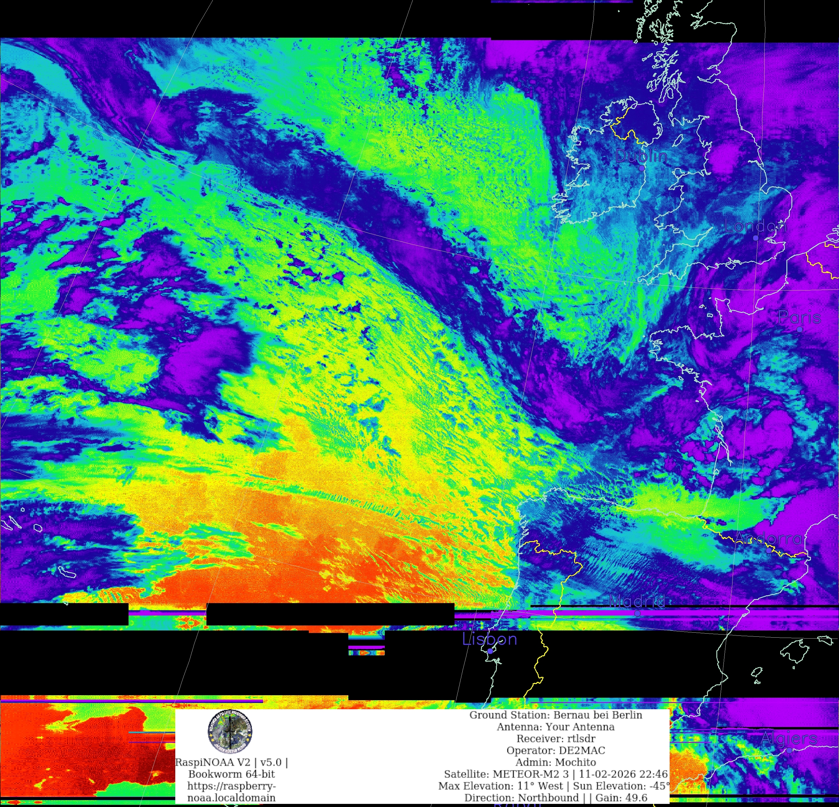Click the Paris city marker dot
The height and width of the screenshot is (807, 839).
click(x=799, y=329)
